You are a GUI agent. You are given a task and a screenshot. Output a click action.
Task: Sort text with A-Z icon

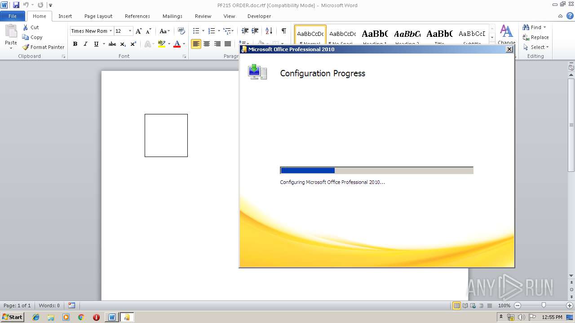(269, 31)
